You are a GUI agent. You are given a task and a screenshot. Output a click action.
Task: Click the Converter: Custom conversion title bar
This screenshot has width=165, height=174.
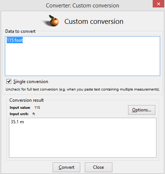(82, 6)
